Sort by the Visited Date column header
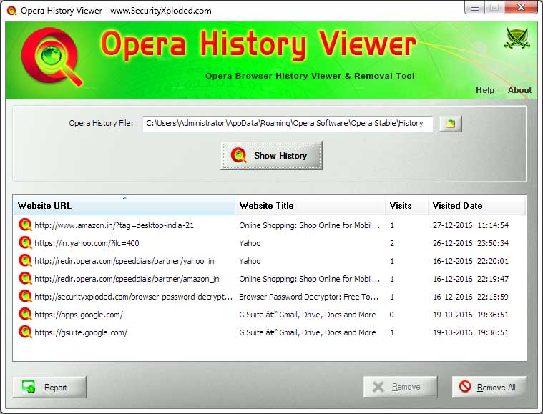This screenshot has height=414, width=543. 477,206
